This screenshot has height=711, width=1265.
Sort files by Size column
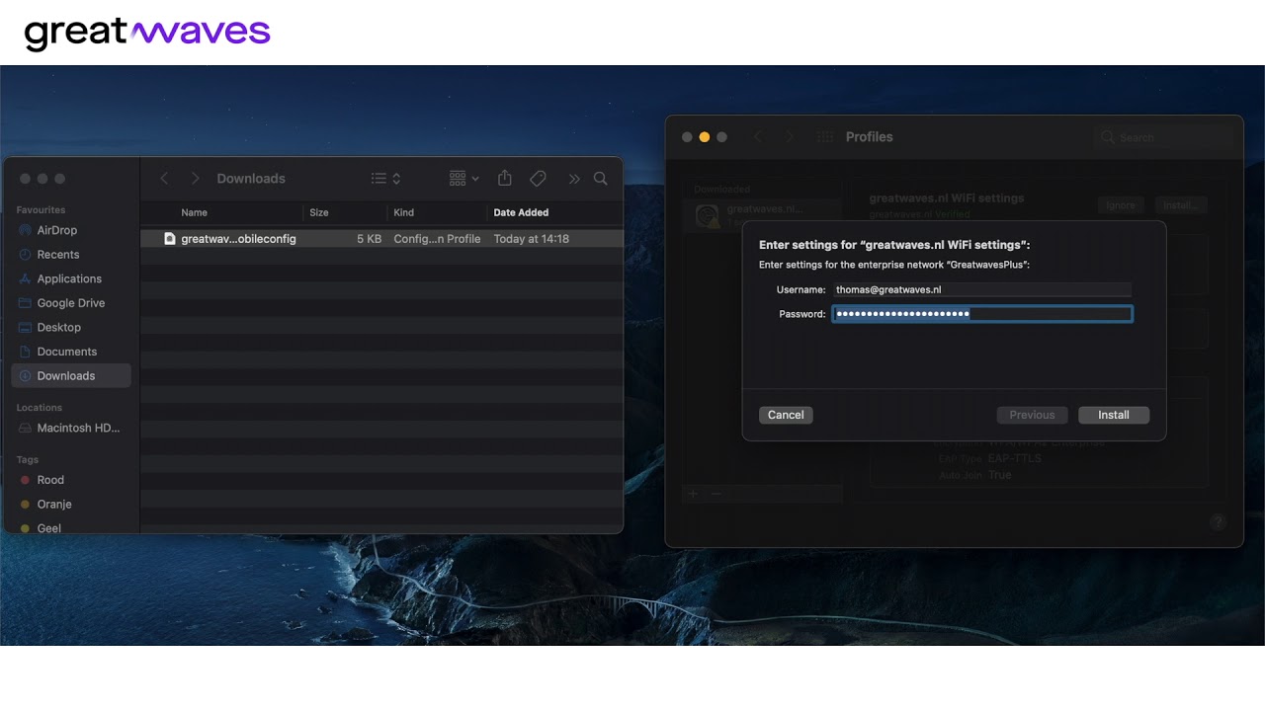319,212
